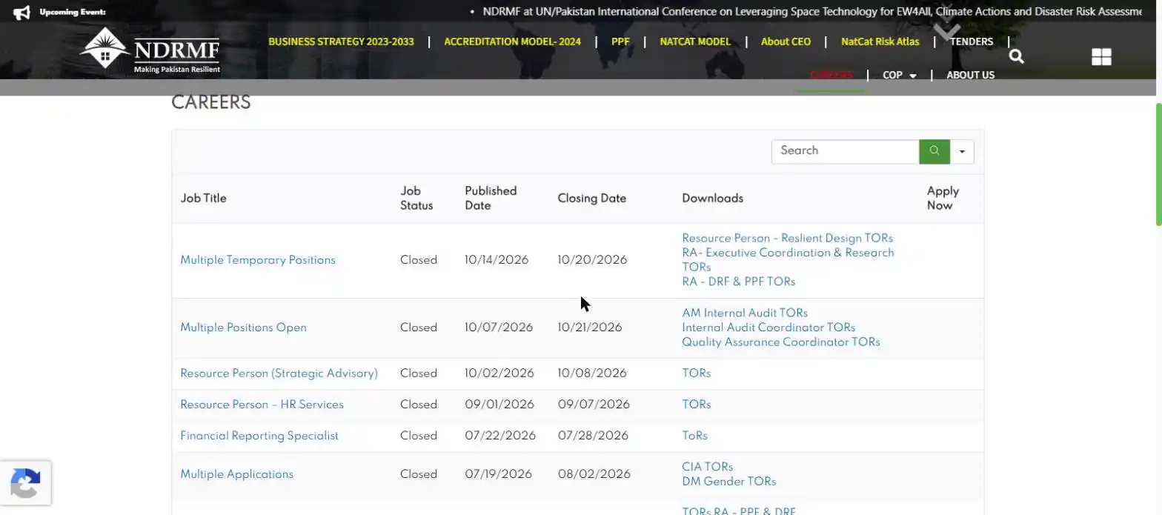Download Internal Audit Coordinator TORs
This screenshot has width=1162, height=515.
(x=768, y=328)
